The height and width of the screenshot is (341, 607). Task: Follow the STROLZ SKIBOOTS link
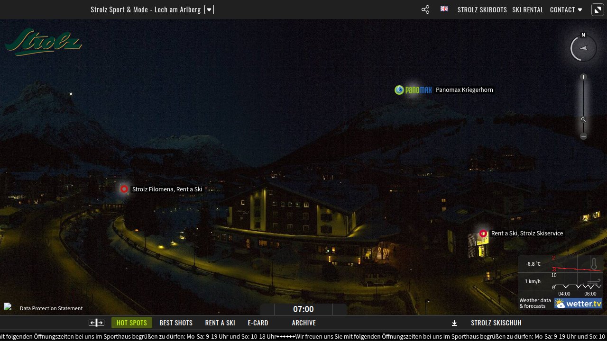click(x=482, y=9)
